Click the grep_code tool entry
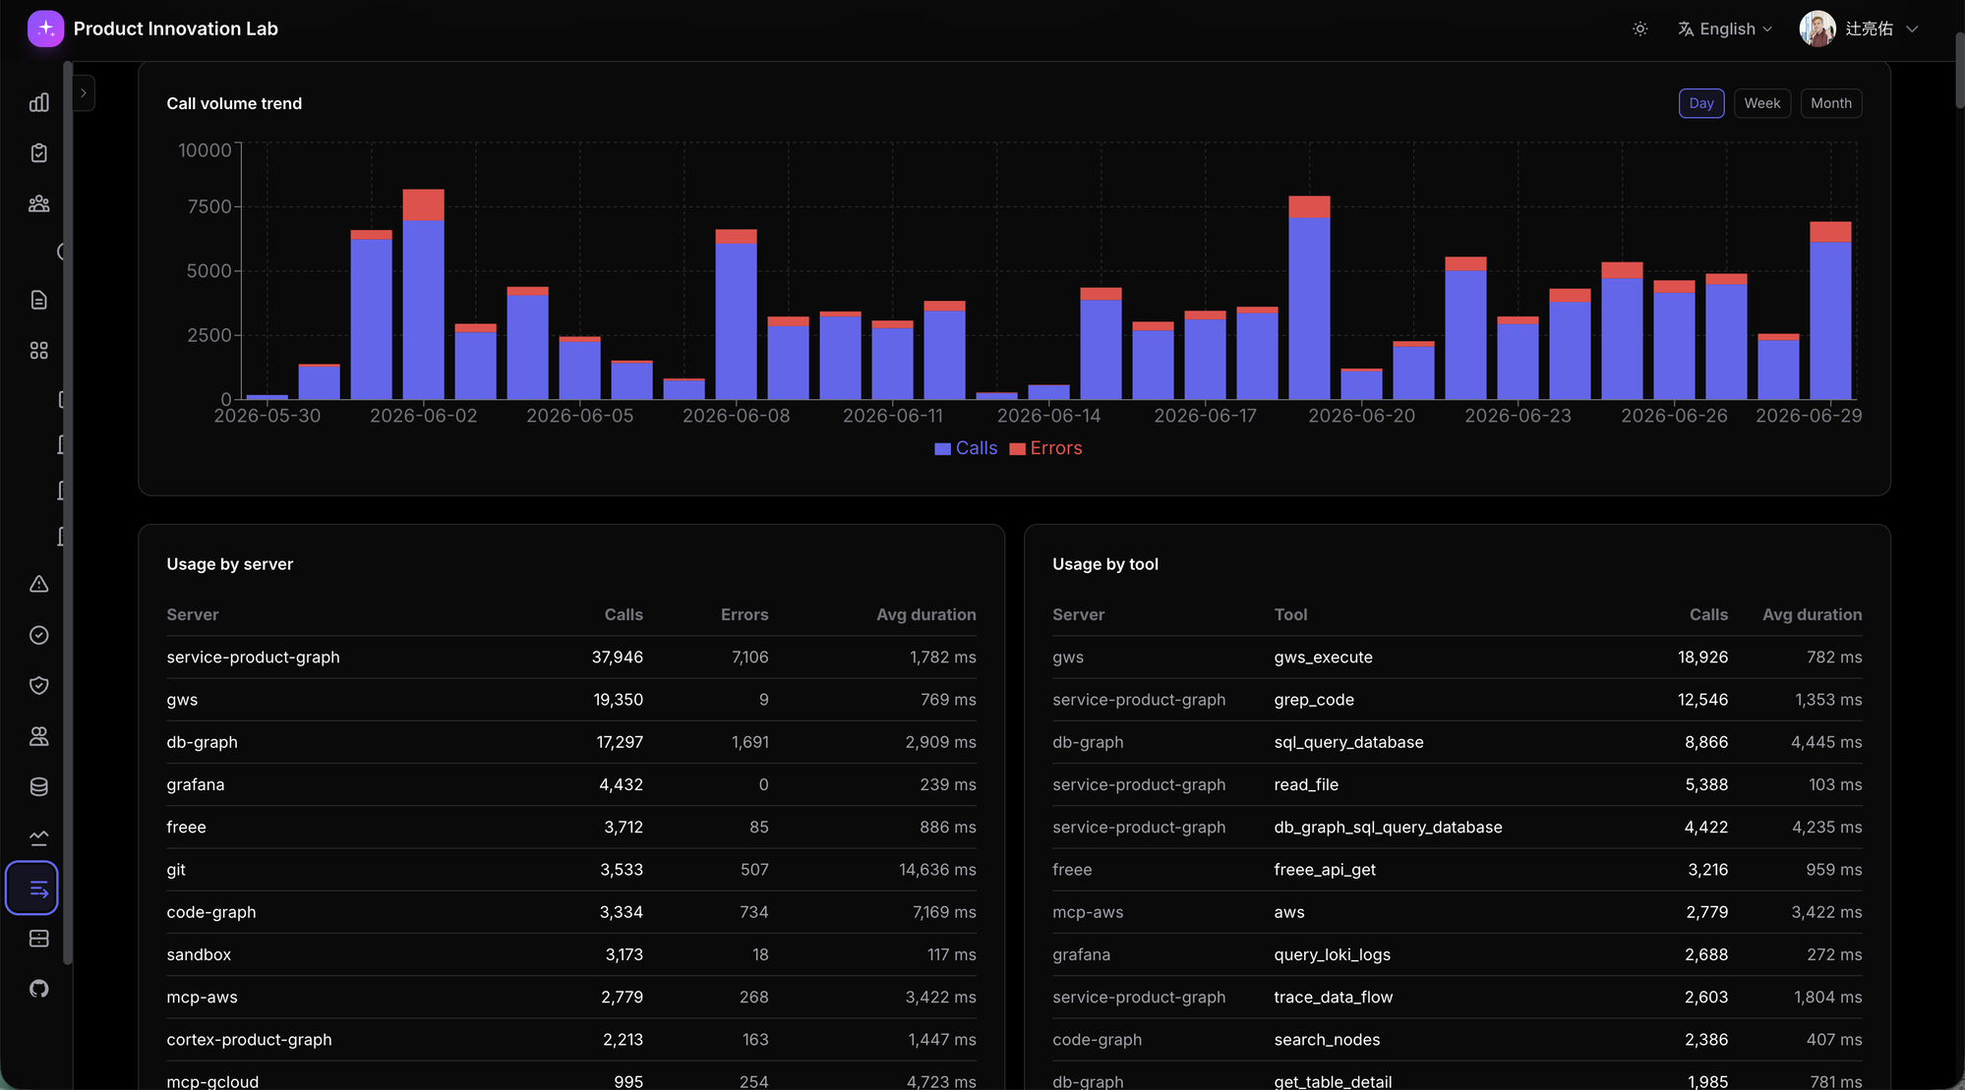The image size is (1965, 1090). (1314, 700)
